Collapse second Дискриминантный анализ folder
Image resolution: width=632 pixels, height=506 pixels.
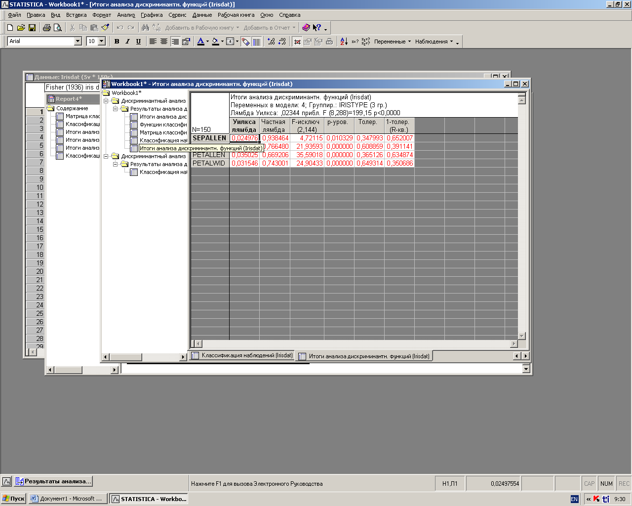[x=106, y=156]
